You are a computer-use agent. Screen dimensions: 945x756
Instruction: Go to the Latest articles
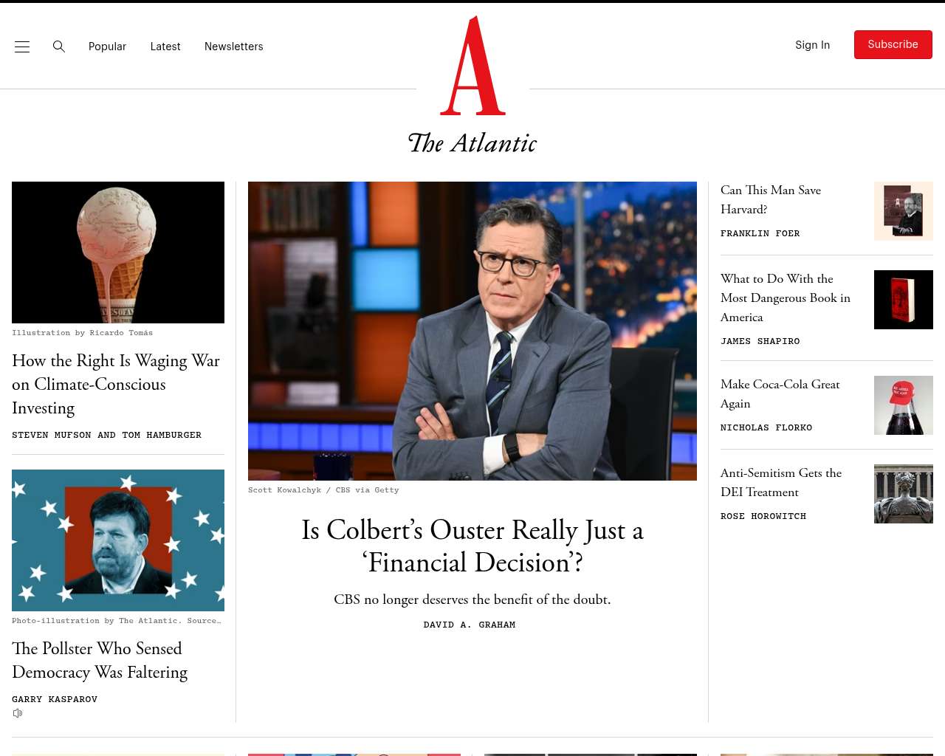(165, 47)
